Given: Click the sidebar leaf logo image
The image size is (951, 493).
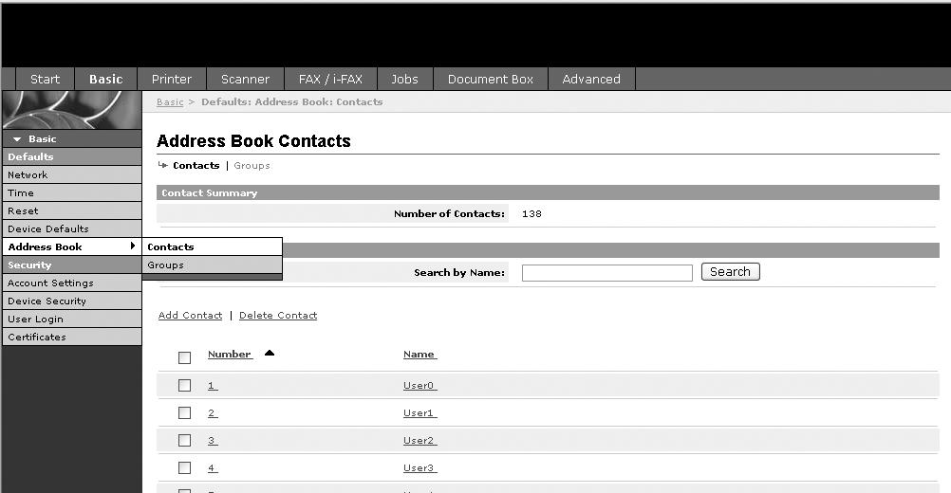Looking at the screenshot, I should [71, 110].
